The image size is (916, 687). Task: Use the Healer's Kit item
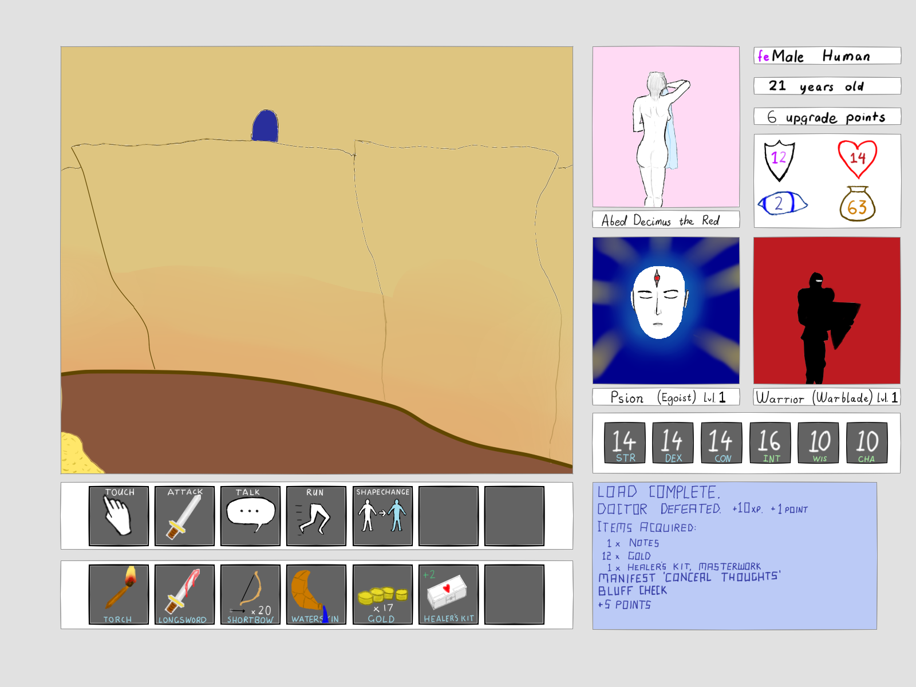[448, 594]
